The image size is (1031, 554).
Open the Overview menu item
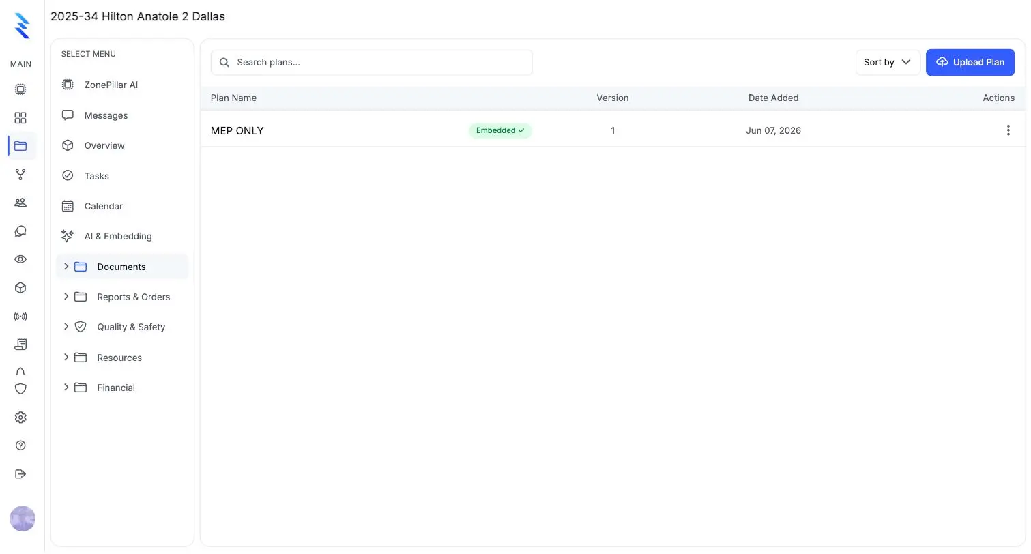coord(122,145)
